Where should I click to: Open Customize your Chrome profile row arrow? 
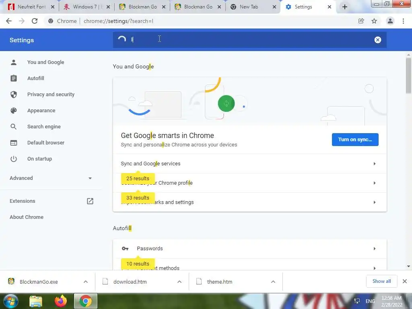(x=375, y=183)
